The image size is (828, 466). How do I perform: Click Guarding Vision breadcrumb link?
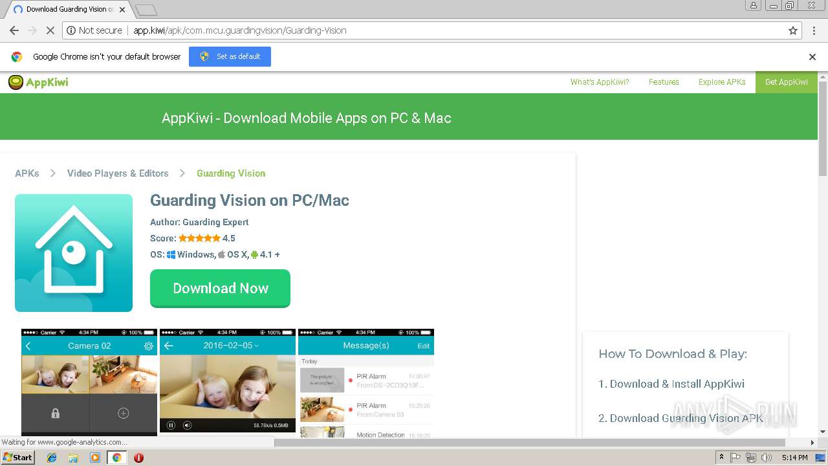231,173
